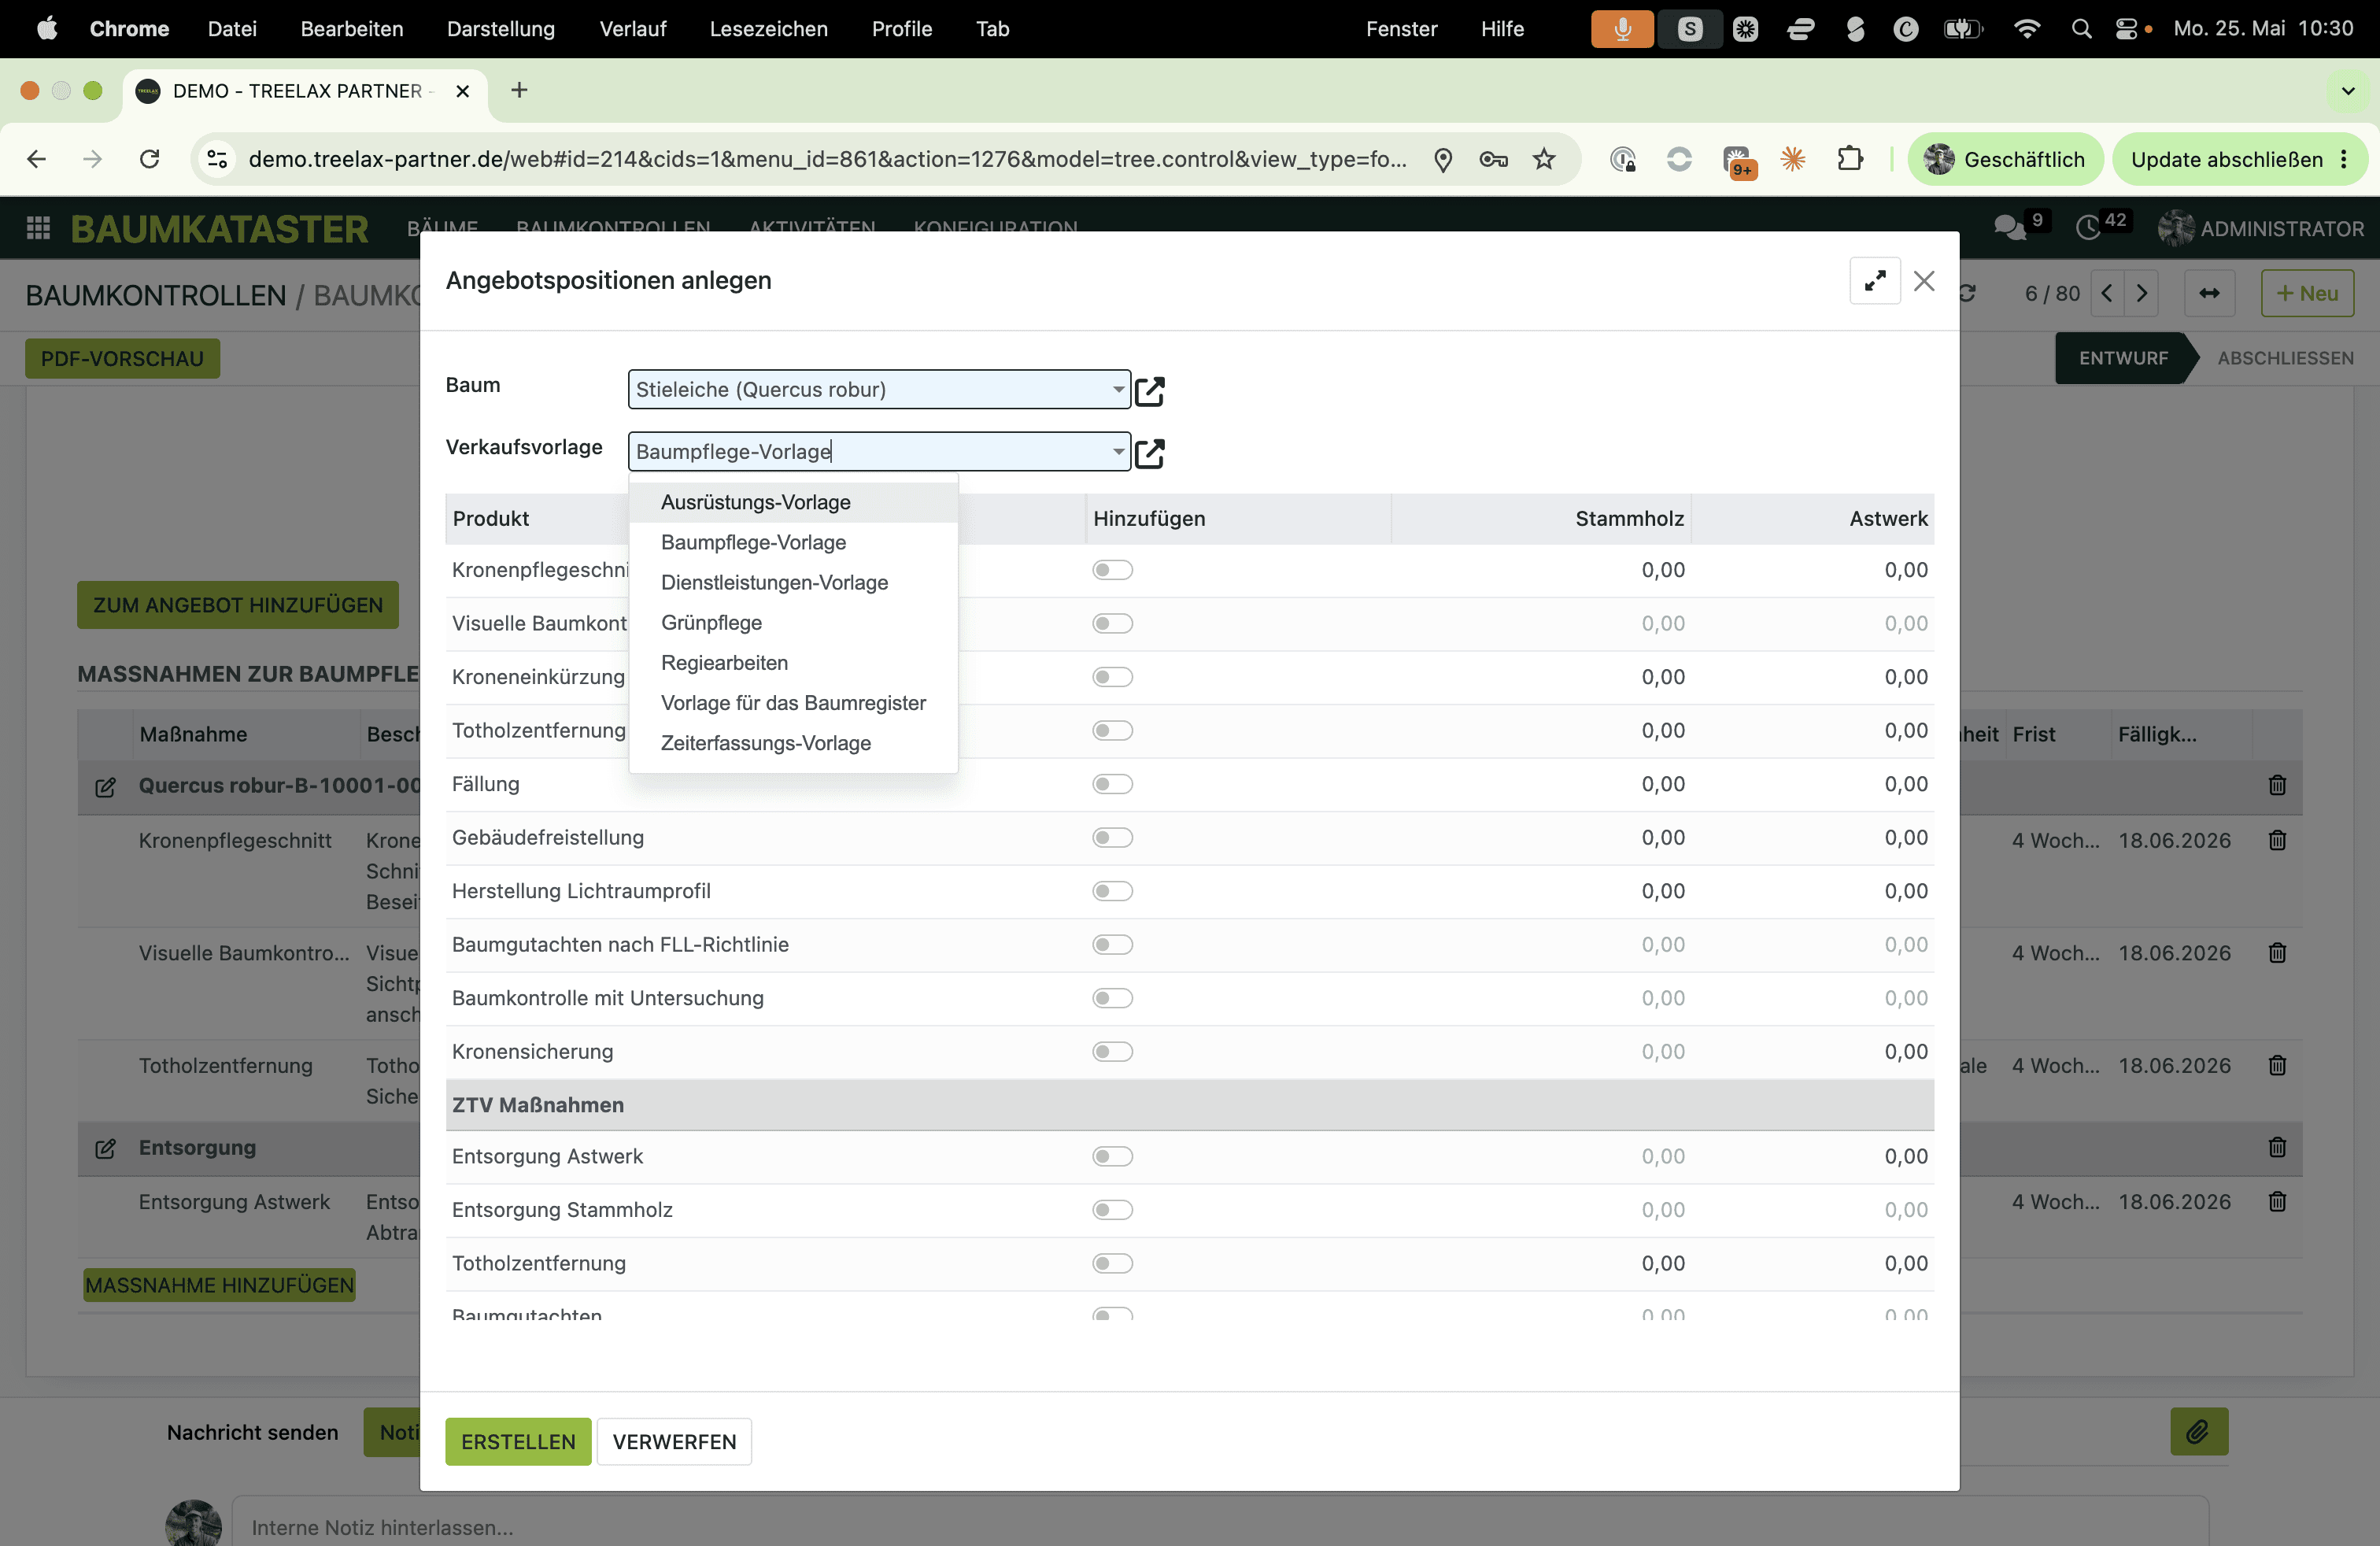Open the conversations messages icon
The width and height of the screenshot is (2380, 1546).
click(x=2009, y=228)
